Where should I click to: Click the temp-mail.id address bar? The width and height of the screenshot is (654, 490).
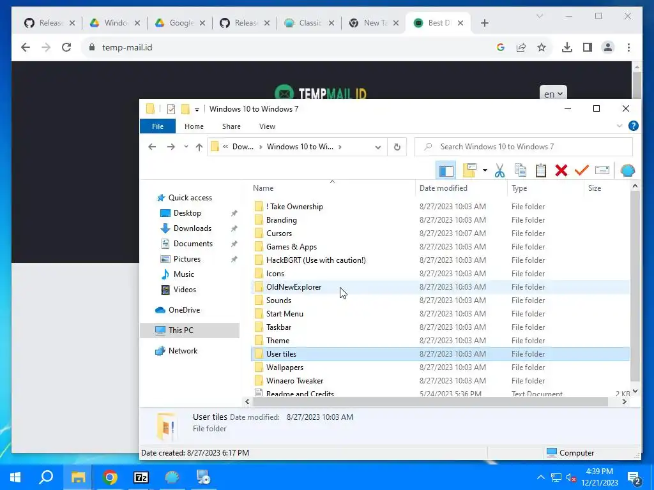(288, 47)
